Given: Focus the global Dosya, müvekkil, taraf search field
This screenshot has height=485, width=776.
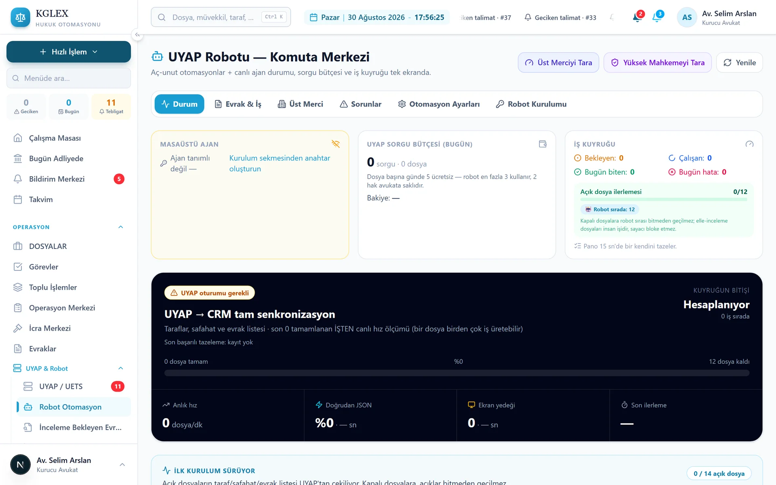Looking at the screenshot, I should (x=221, y=17).
